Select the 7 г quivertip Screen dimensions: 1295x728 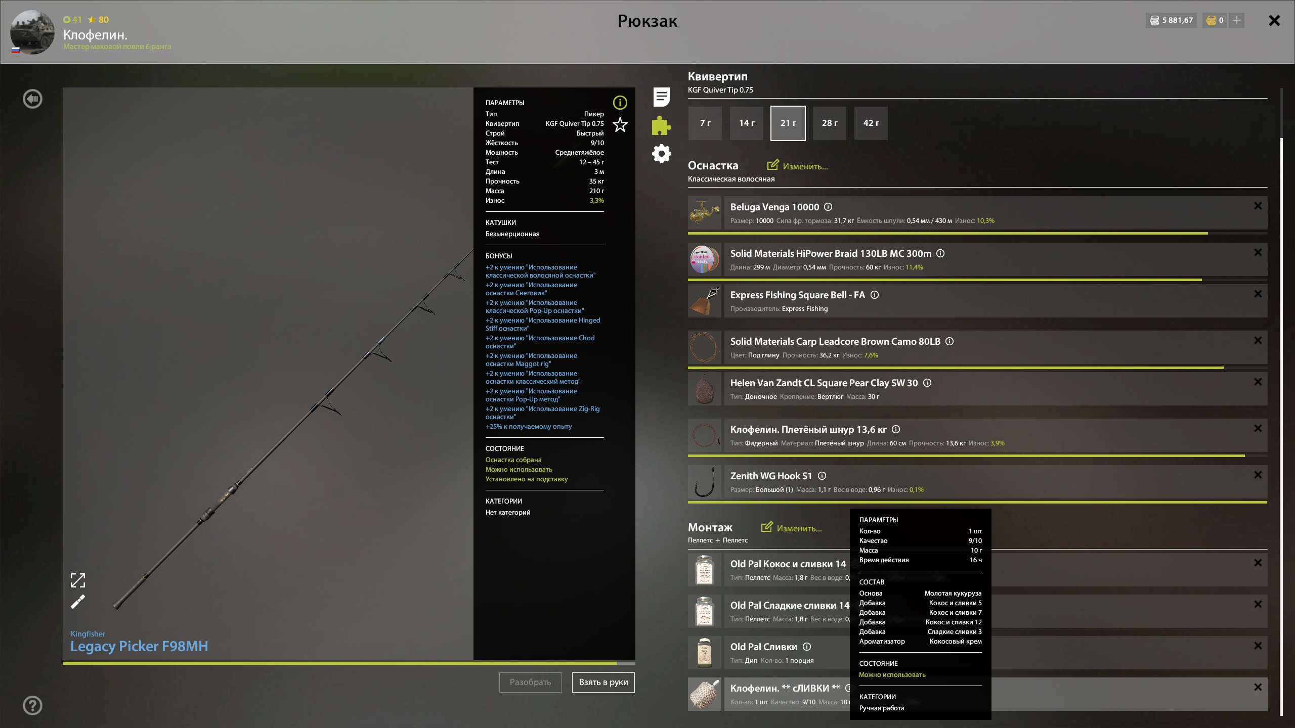click(705, 123)
